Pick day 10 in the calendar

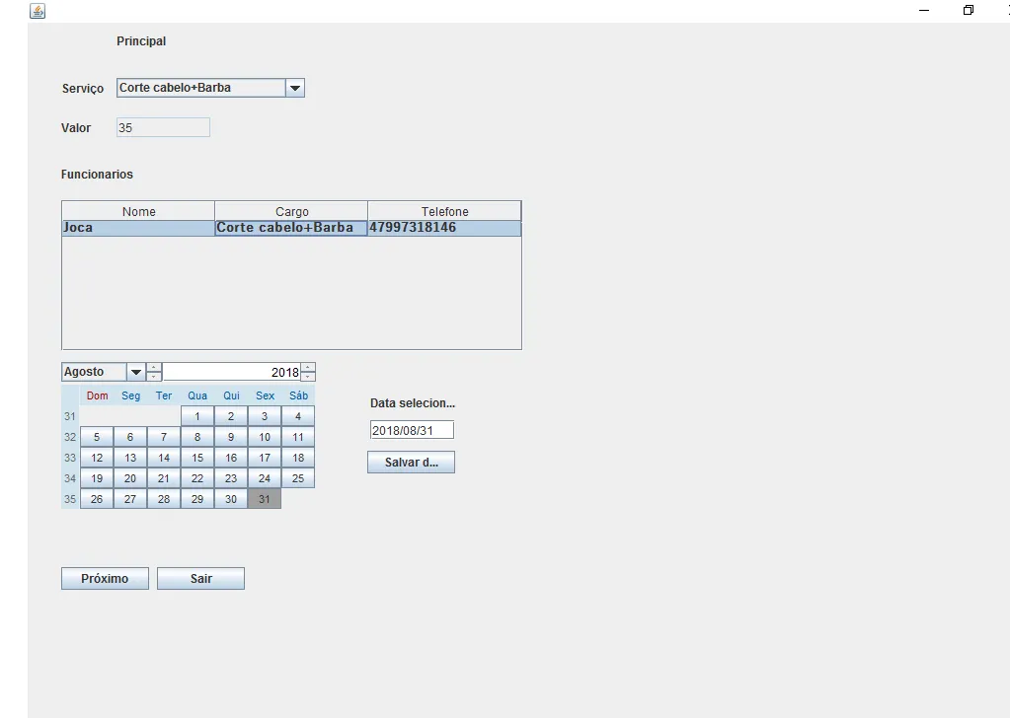click(264, 437)
